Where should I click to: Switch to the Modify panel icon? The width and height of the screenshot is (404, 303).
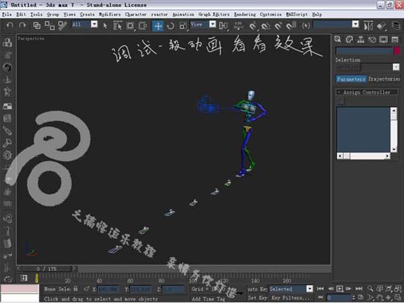point(349,40)
